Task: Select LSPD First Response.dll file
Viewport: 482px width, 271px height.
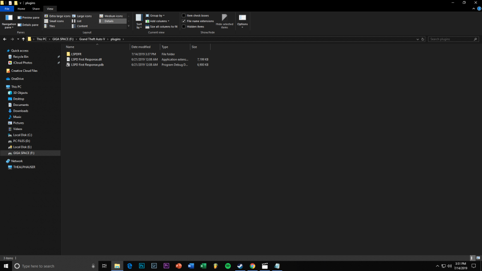Action: (86, 60)
